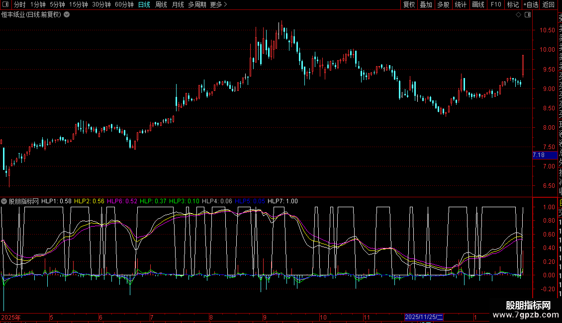The width and height of the screenshot is (562, 323).
Task: Expand the 股朋指标网 indicator dropdown arrow
Action: click(x=4, y=201)
